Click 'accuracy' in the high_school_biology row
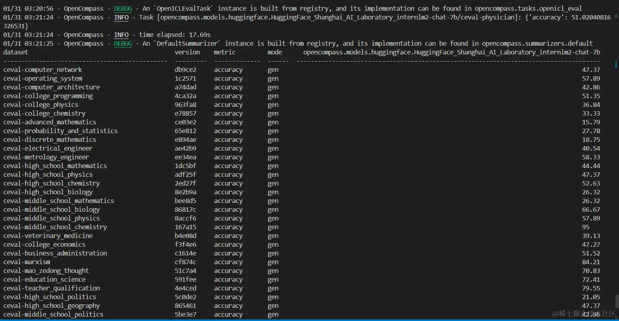The height and width of the screenshot is (321, 619). [228, 192]
